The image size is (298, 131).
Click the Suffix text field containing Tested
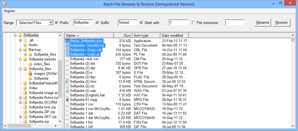(x=128, y=23)
